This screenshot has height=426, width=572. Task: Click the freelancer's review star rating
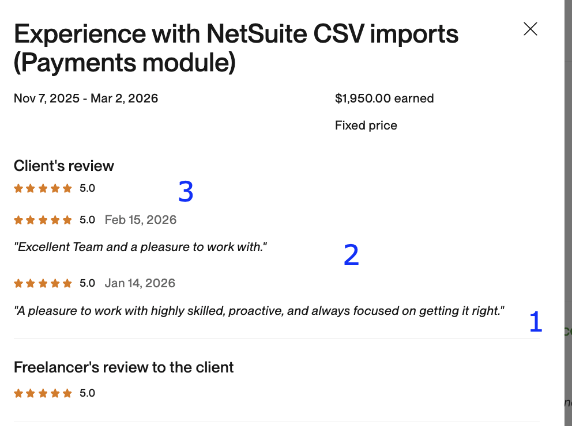tap(43, 394)
